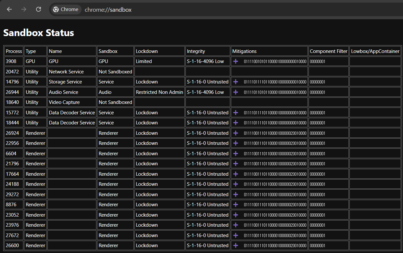Screen dimensions: 403x253
Task: Click the Network Service name cell
Action: pos(72,71)
